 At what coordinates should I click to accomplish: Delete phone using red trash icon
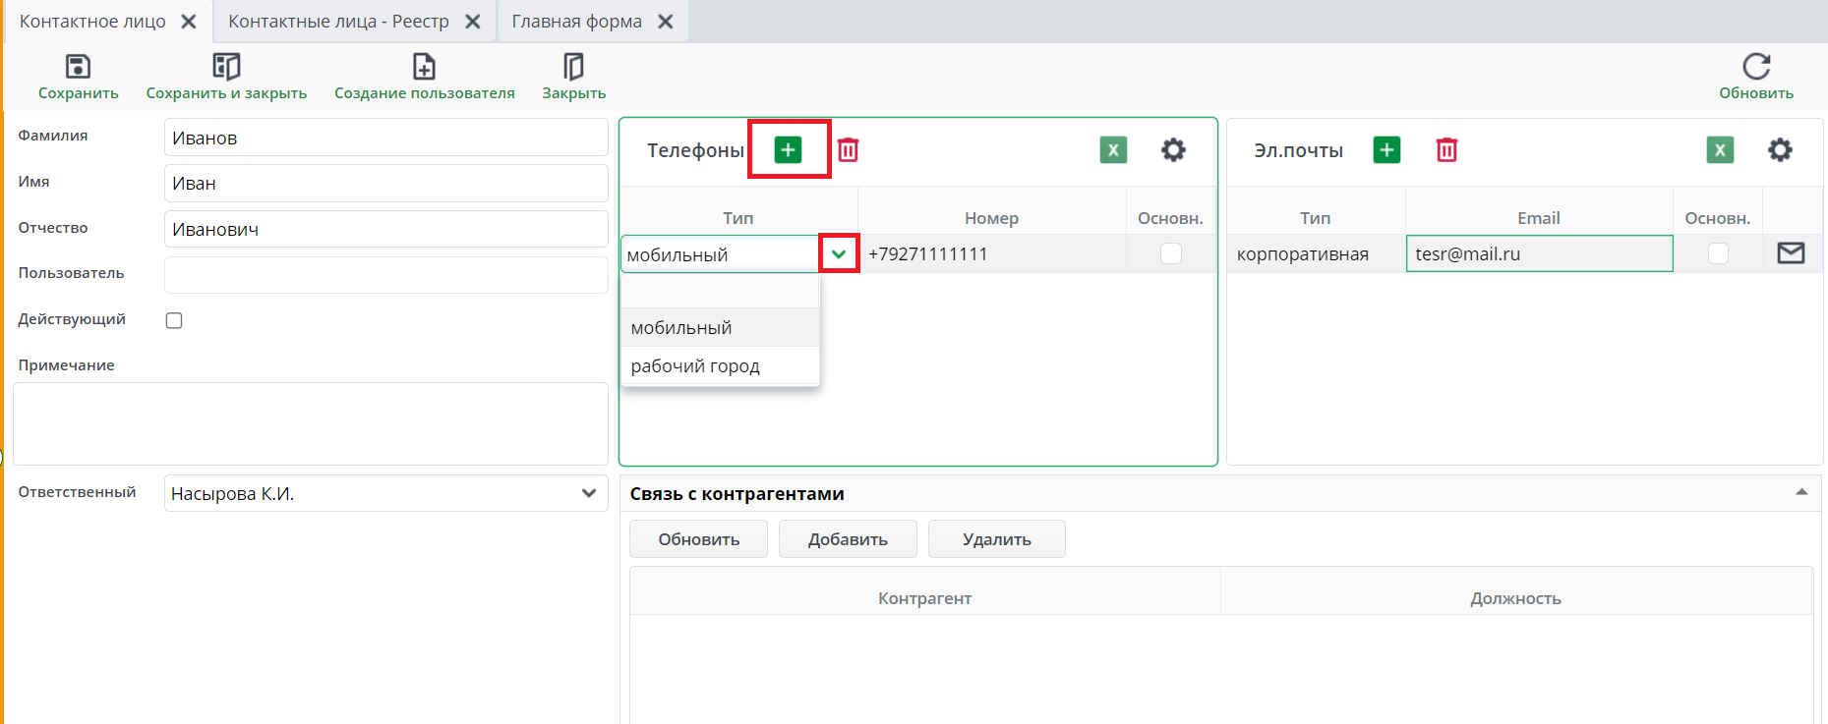click(848, 149)
